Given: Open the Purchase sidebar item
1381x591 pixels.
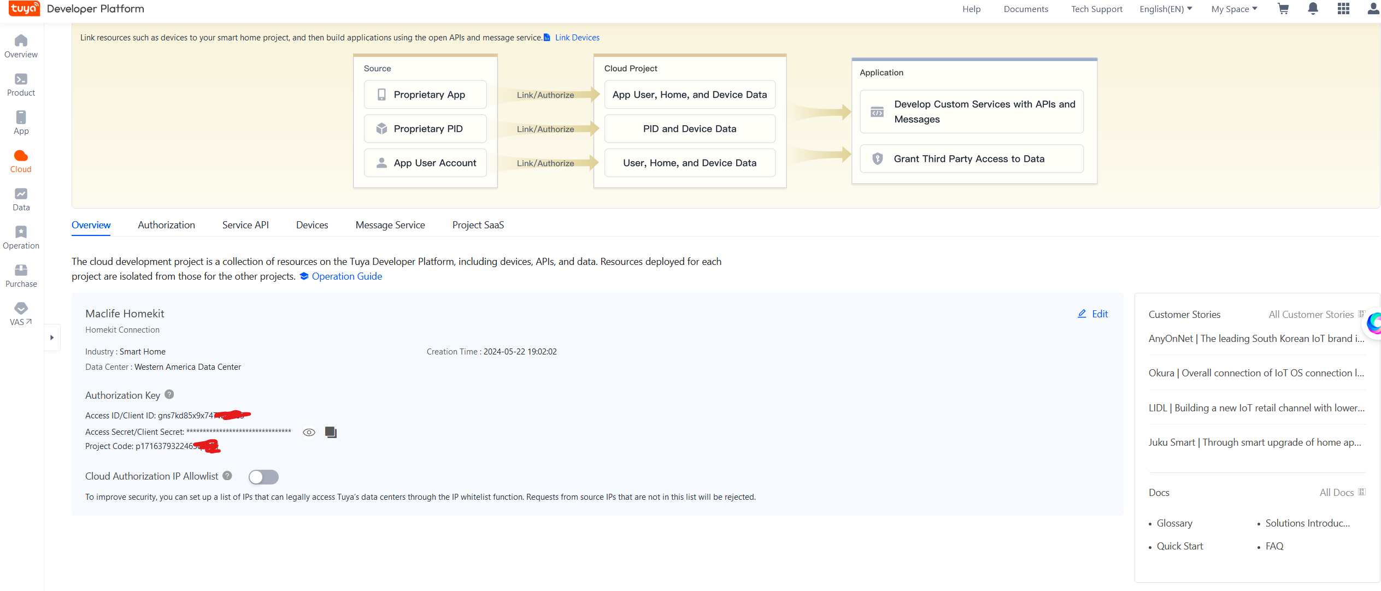Looking at the screenshot, I should pos(21,276).
